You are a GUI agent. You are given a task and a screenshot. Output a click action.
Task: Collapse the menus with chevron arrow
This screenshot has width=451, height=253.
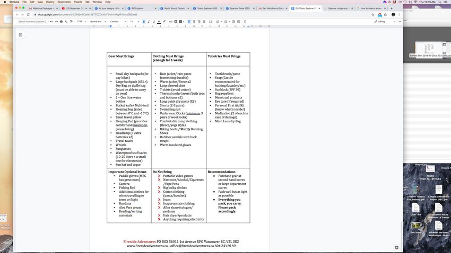[x=400, y=22]
